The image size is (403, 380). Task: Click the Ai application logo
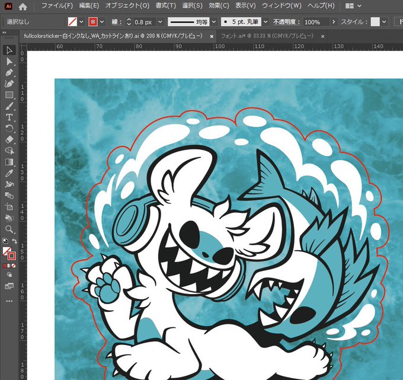[8, 6]
